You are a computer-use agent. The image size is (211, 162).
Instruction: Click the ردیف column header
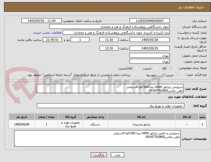tap(202, 117)
